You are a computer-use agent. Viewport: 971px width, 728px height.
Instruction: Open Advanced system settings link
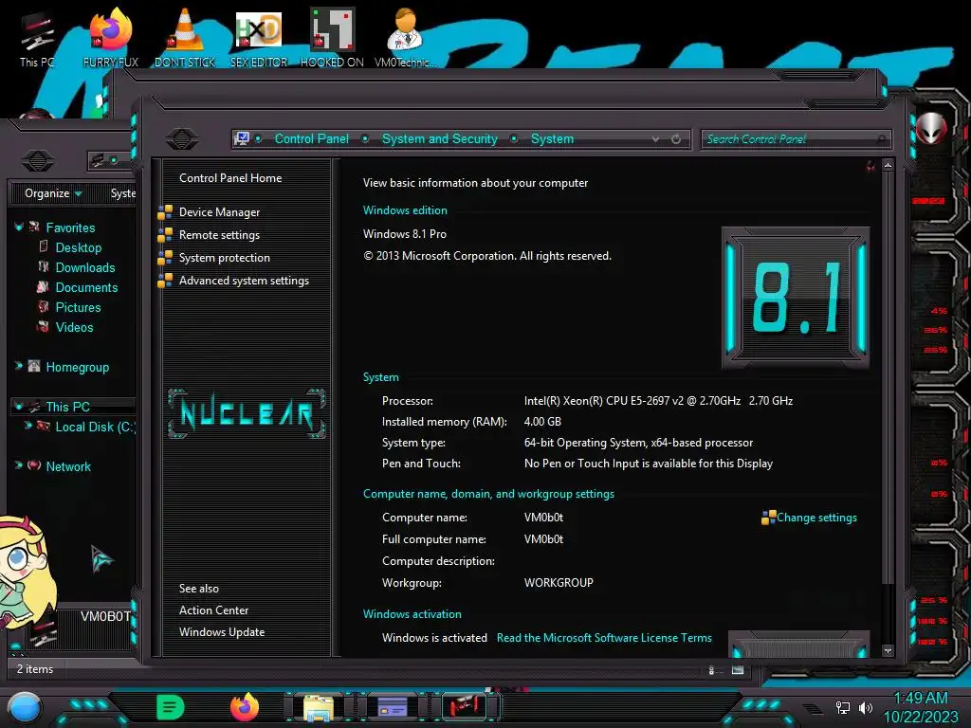click(244, 281)
